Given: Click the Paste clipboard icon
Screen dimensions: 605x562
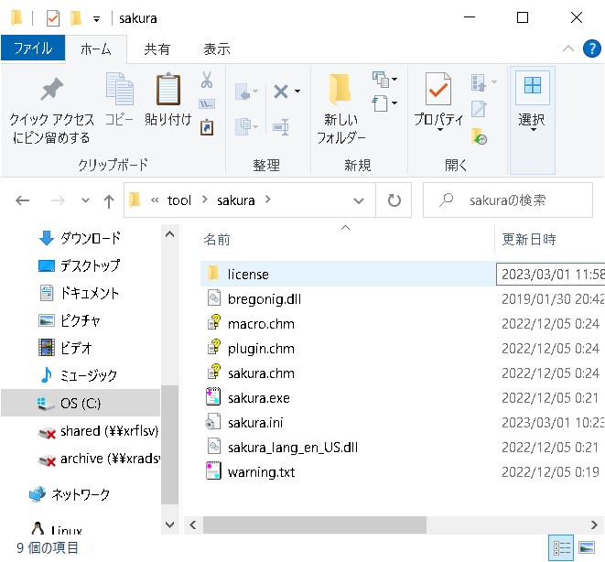Looking at the screenshot, I should pos(168,92).
